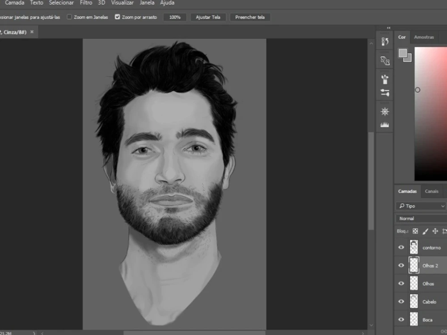
Task: Toggle visibility of the Boca layer
Action: (x=401, y=319)
